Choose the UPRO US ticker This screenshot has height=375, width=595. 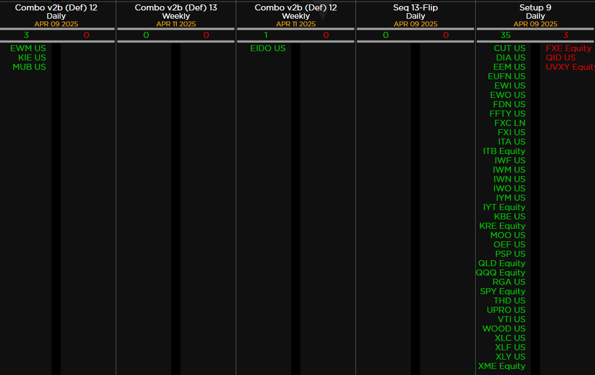pyautogui.click(x=506, y=310)
